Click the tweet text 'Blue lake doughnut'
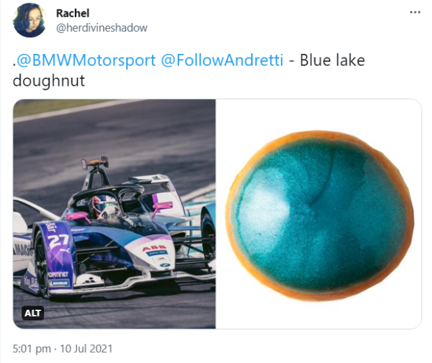The image size is (432, 363). click(x=189, y=70)
